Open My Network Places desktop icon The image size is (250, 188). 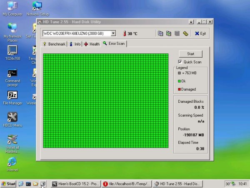coord(12,32)
